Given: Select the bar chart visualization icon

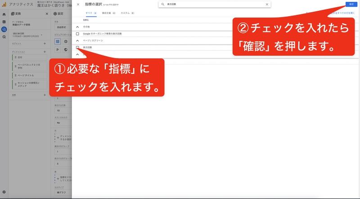Looking at the screenshot, I should 58,50.
